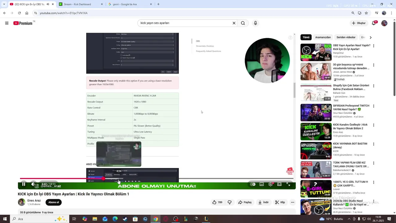The width and height of the screenshot is (396, 223).
Task: Open the install app icon in address bar
Action: (360, 13)
